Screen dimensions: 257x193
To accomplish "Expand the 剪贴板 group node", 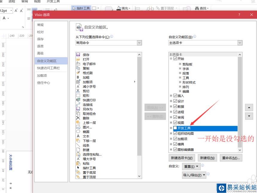I will coord(180,64).
